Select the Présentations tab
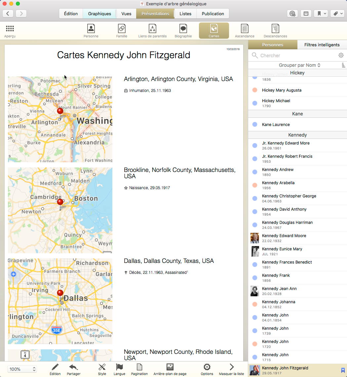347x377 pixels. 155,14
